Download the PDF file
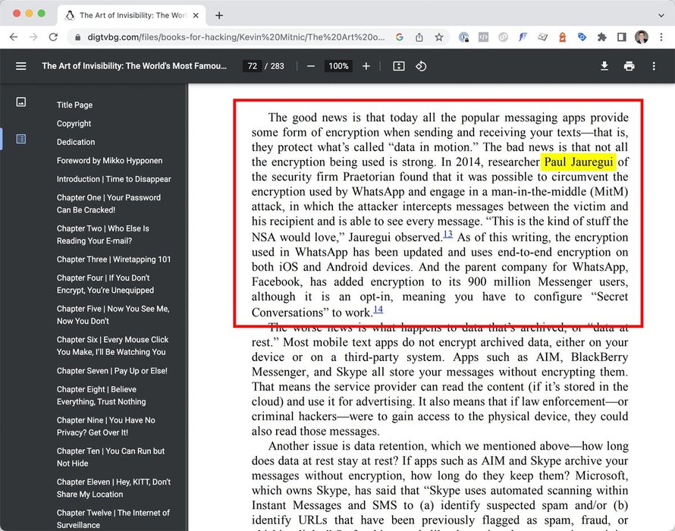The width and height of the screenshot is (675, 531). [x=604, y=66]
